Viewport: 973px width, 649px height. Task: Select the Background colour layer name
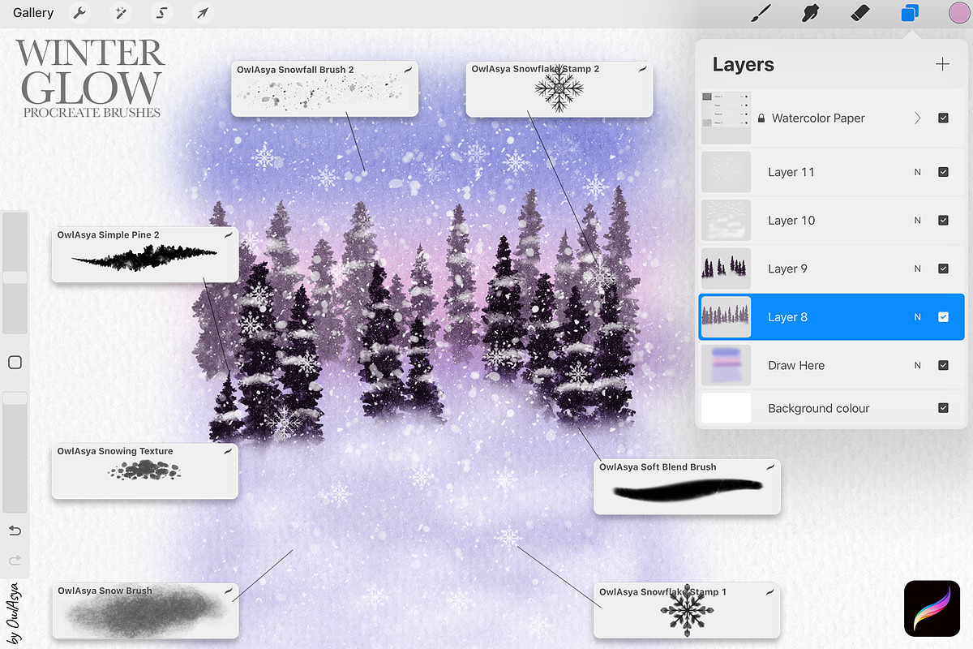pos(819,408)
